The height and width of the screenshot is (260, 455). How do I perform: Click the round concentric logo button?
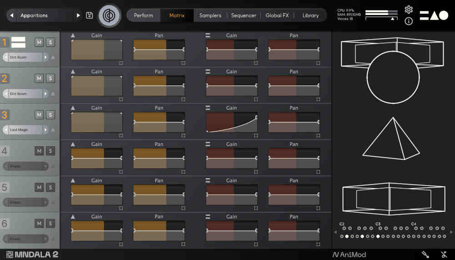click(110, 15)
